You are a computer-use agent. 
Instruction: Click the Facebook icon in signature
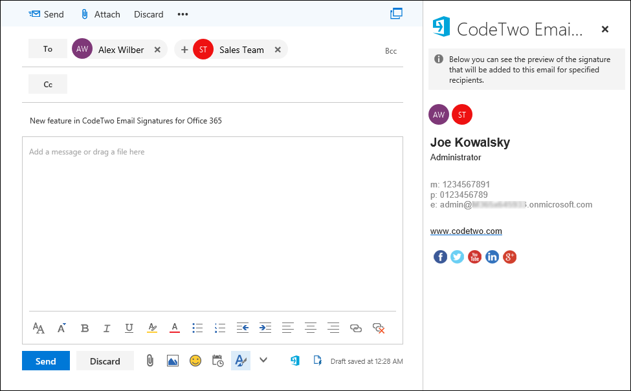click(x=440, y=257)
